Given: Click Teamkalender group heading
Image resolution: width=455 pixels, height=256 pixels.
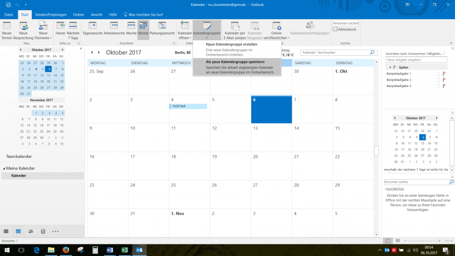Looking at the screenshot, I should click(19, 156).
